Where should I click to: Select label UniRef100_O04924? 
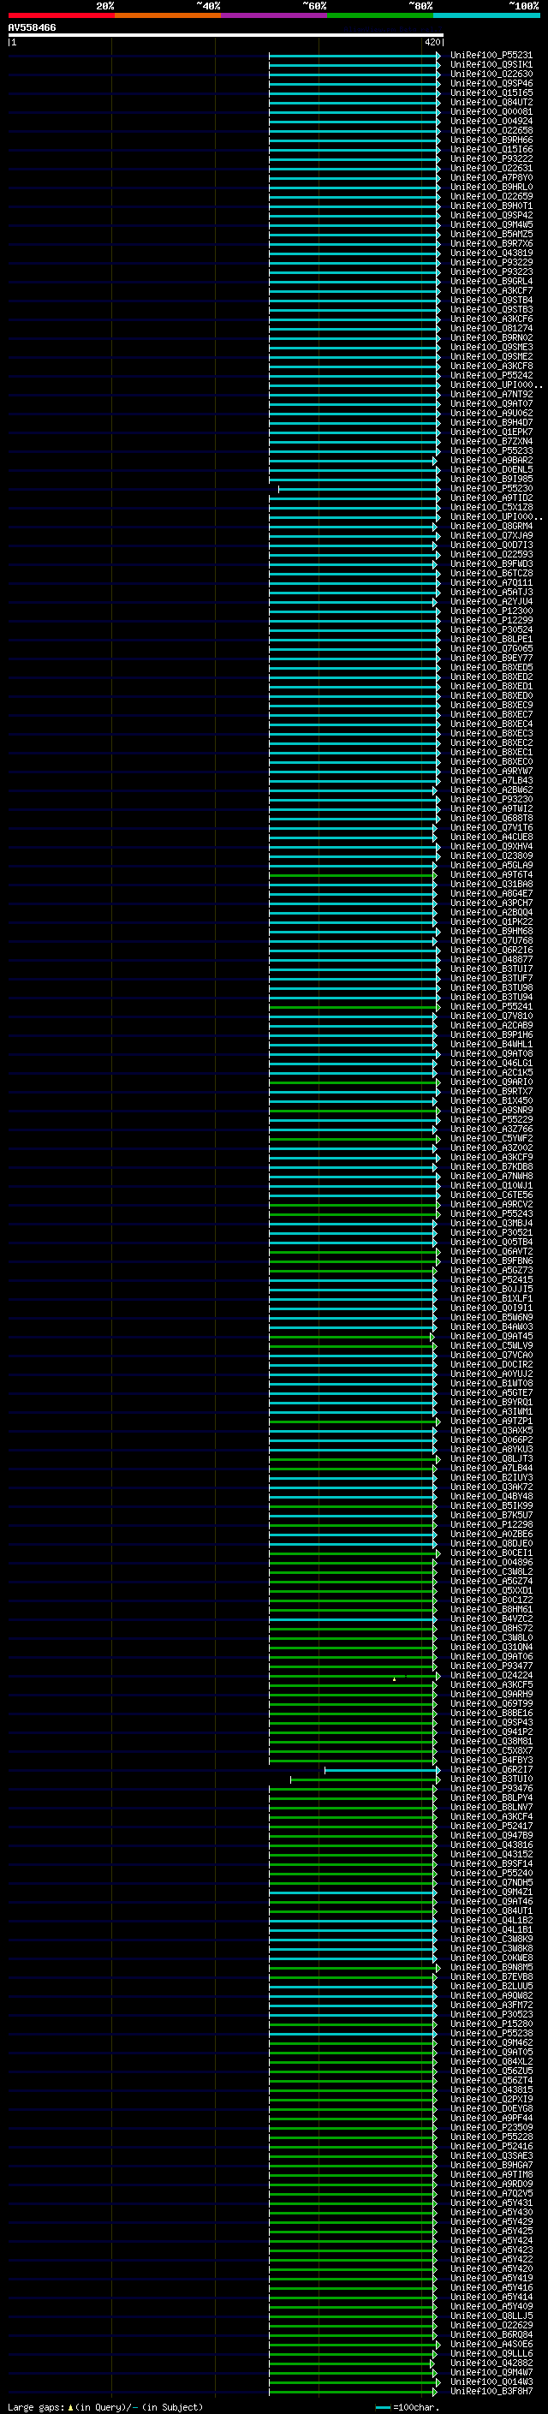tap(491, 121)
